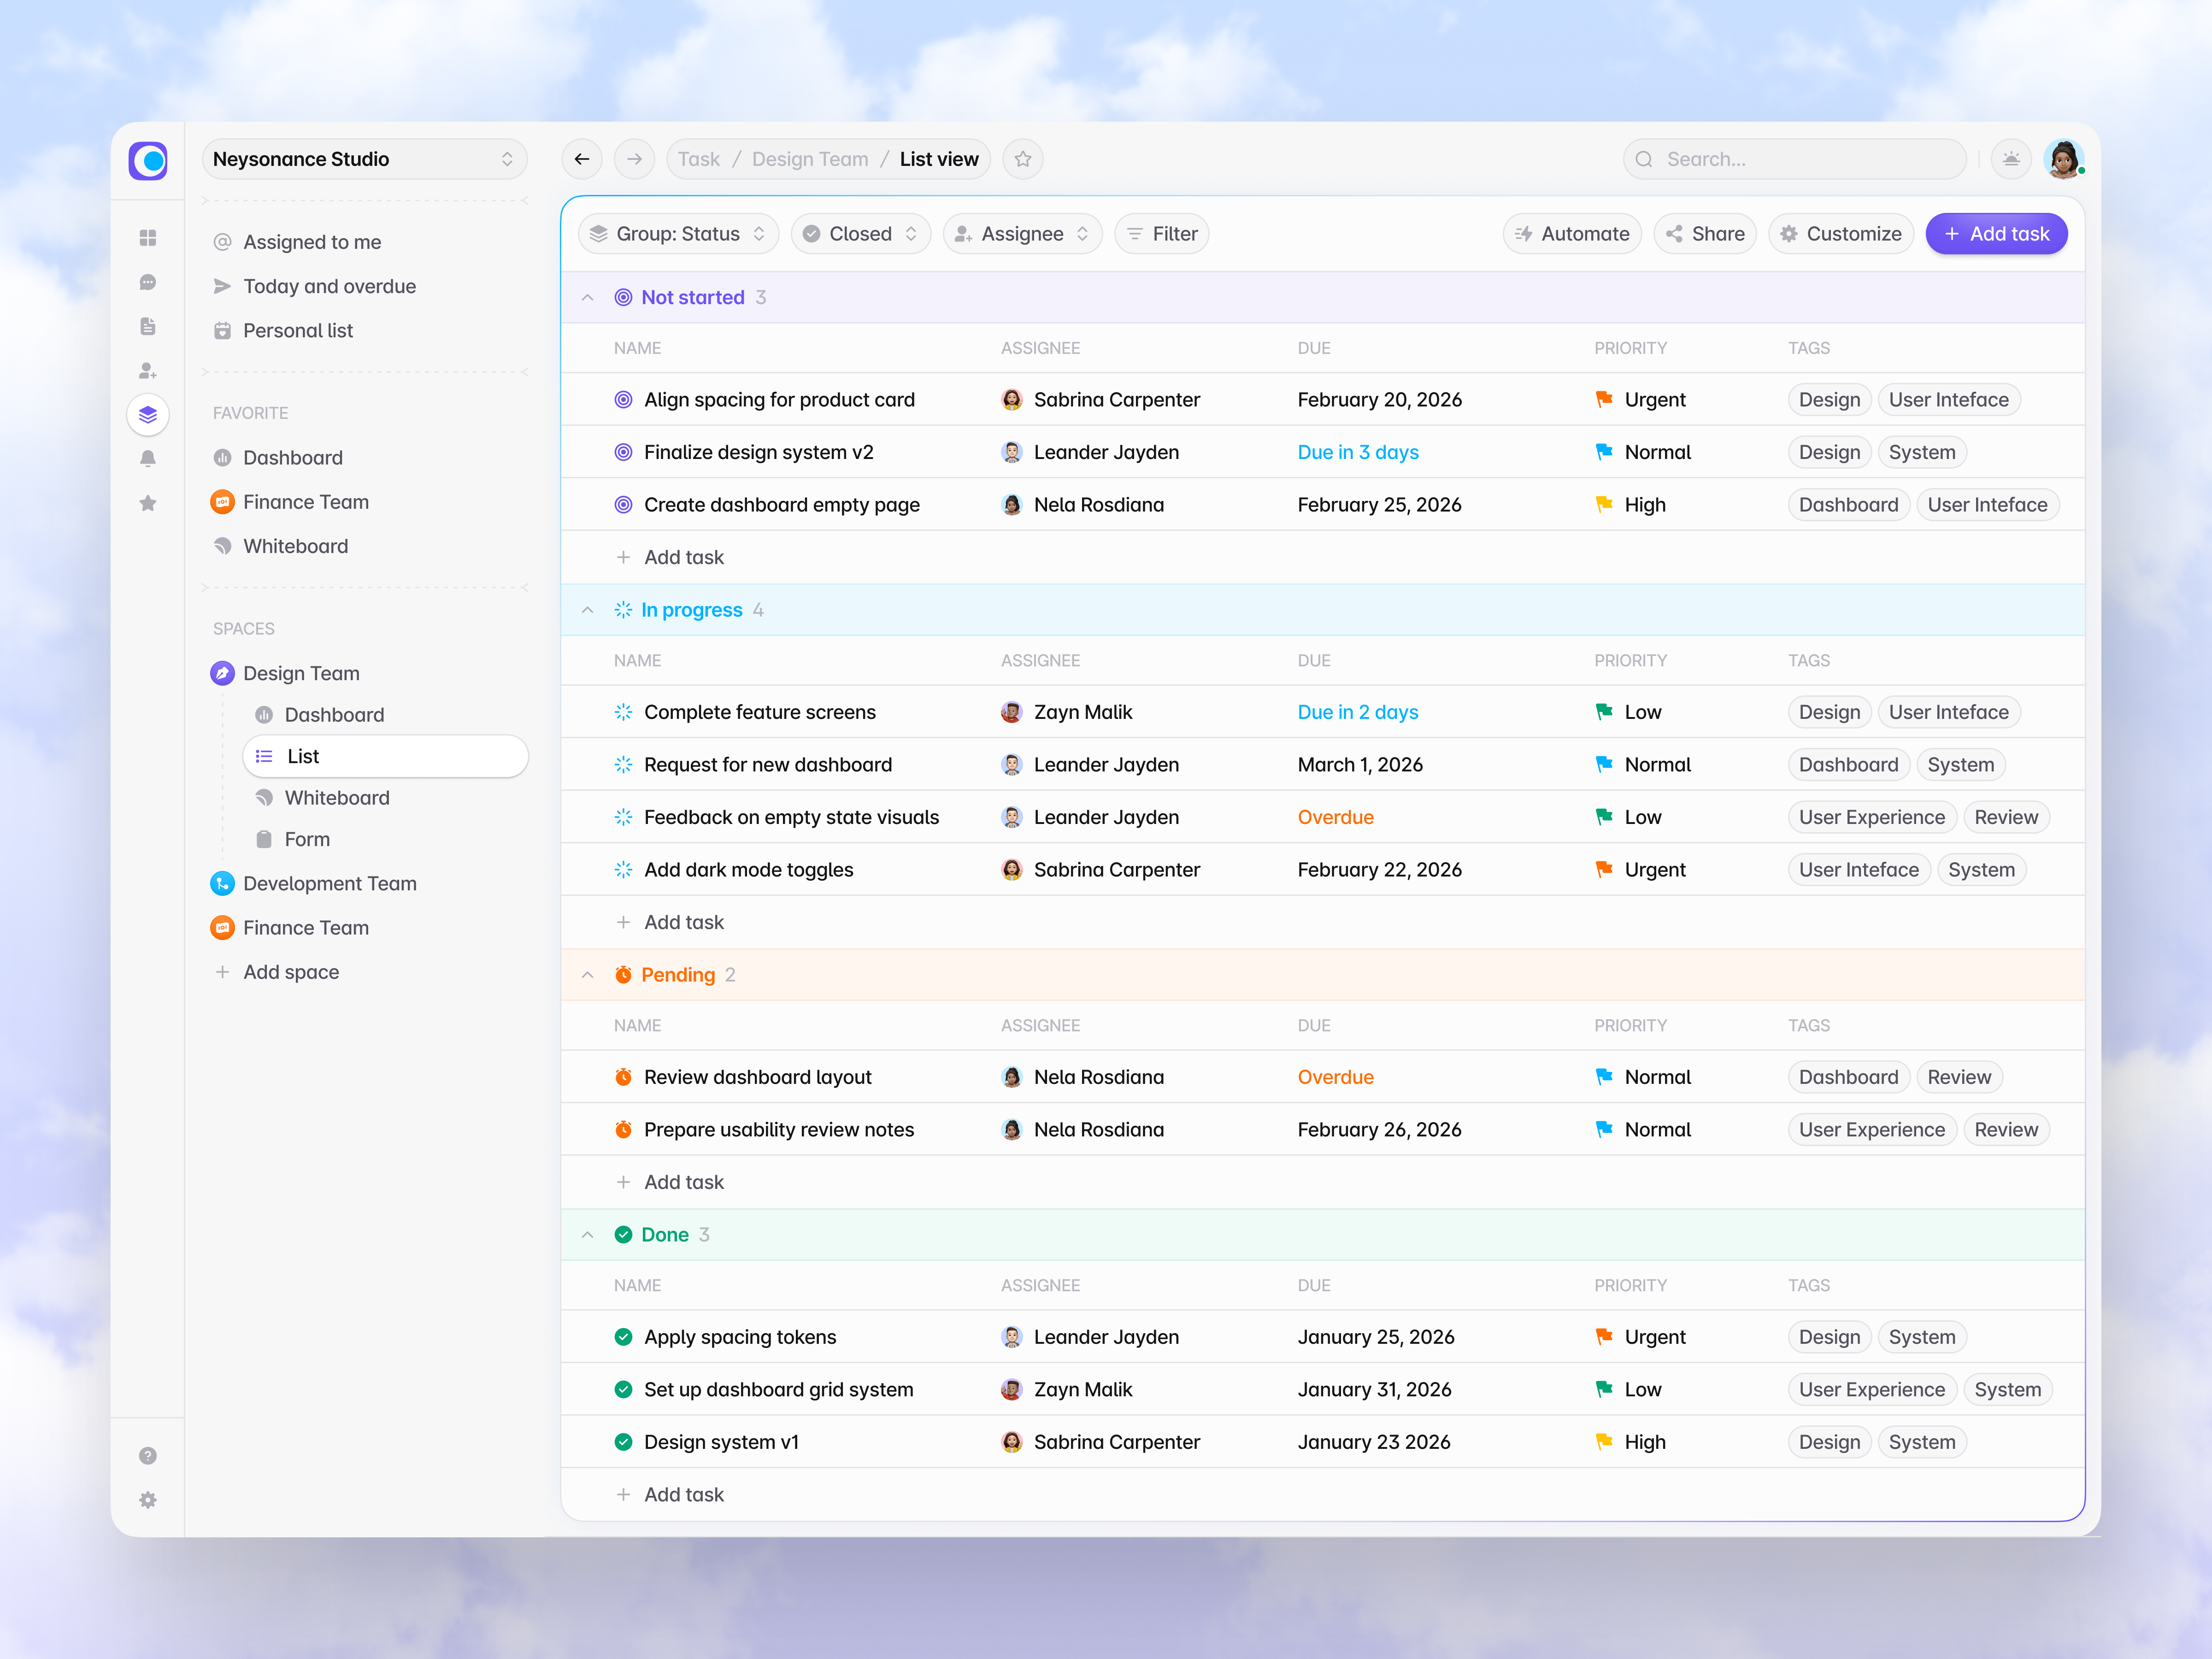Open the settings gear icon in the rail
2212x1659 pixels.
click(x=148, y=1500)
